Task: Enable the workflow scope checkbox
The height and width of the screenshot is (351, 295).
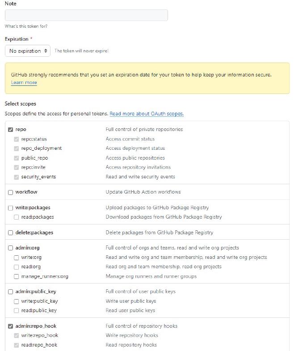Action: pyautogui.click(x=11, y=192)
